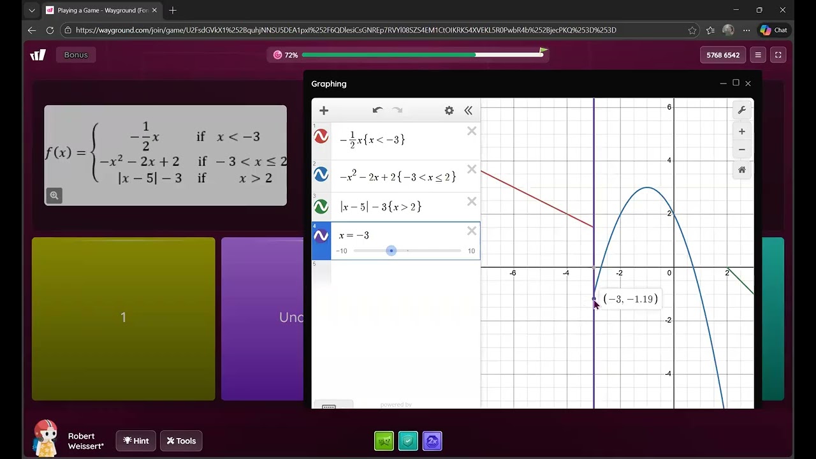This screenshot has width=816, height=459.
Task: Open the browser three-dots menu
Action: (746, 30)
